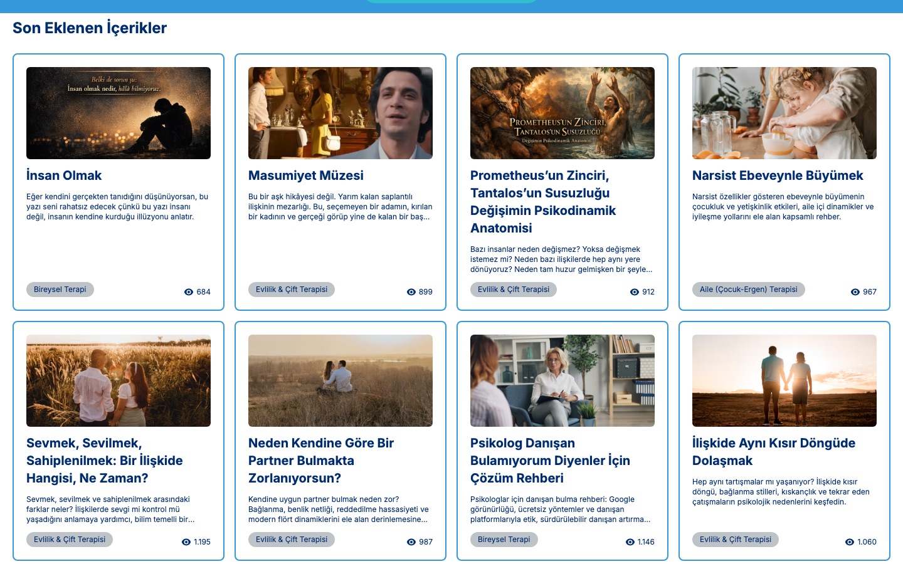The height and width of the screenshot is (564, 903).
Task: Open the Masumiyet Müzesi article title
Action: (306, 175)
